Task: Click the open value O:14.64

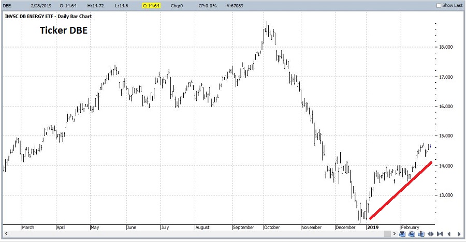Action: click(68, 6)
